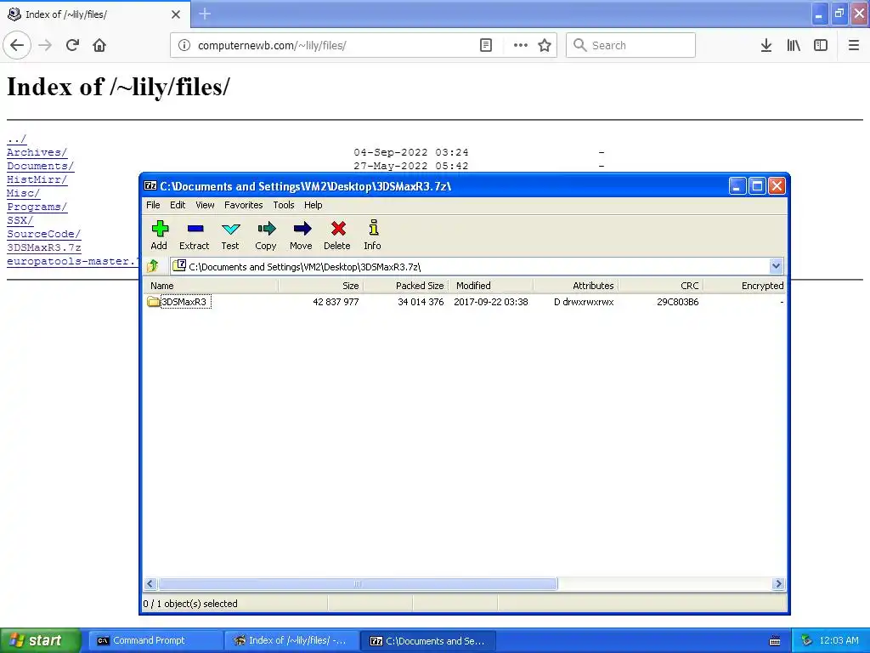Open the Tools menu in 7-Zip
870x653 pixels.
(284, 205)
